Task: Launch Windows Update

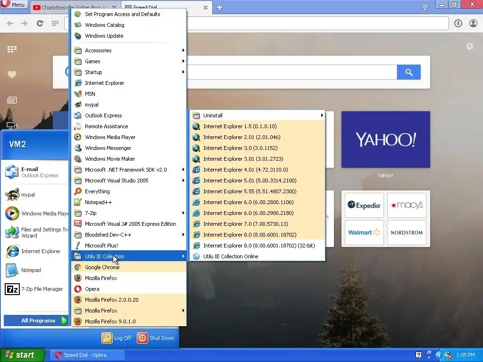Action: (x=129, y=36)
